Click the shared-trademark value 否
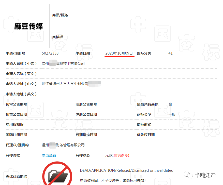The image size is (223, 185). 170,104
